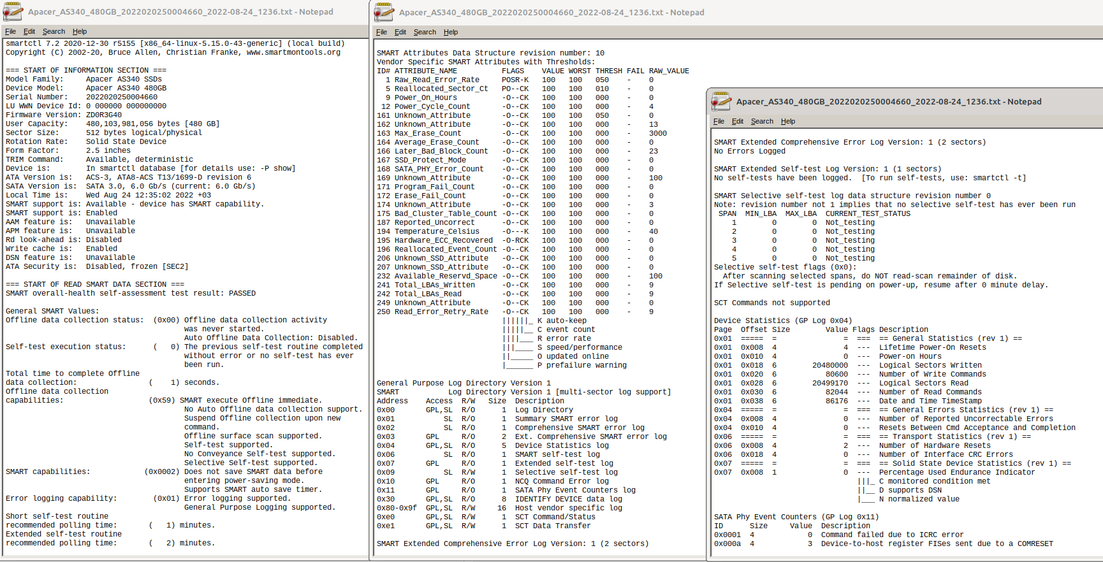Click the title text of the rightmost Notepad window

tap(889, 101)
